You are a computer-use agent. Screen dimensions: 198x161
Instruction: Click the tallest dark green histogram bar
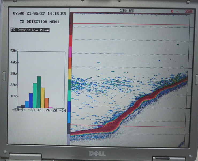pyautogui.click(x=39, y=92)
